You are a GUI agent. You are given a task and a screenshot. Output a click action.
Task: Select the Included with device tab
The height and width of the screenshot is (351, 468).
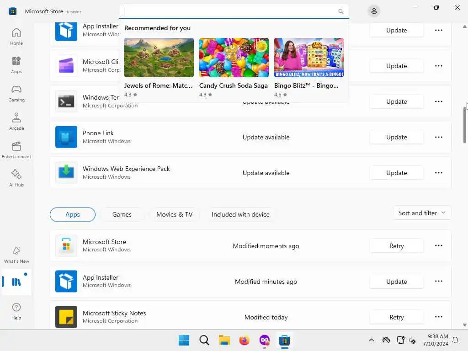click(x=240, y=215)
